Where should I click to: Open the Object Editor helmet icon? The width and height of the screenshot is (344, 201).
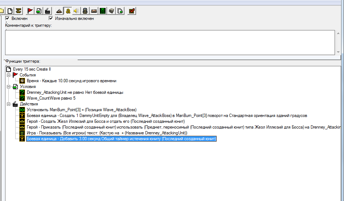(x=85, y=11)
